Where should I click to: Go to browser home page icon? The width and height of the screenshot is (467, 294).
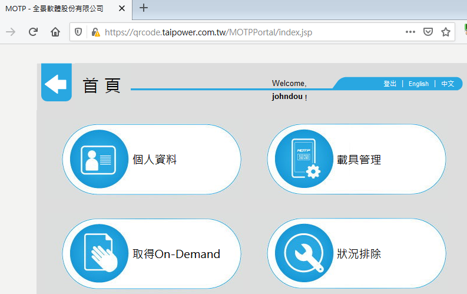55,32
